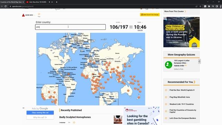This screenshot has width=222, height=125.
Task: Expand the MORE INFO dropdown
Action: pyautogui.click(x=30, y=15)
